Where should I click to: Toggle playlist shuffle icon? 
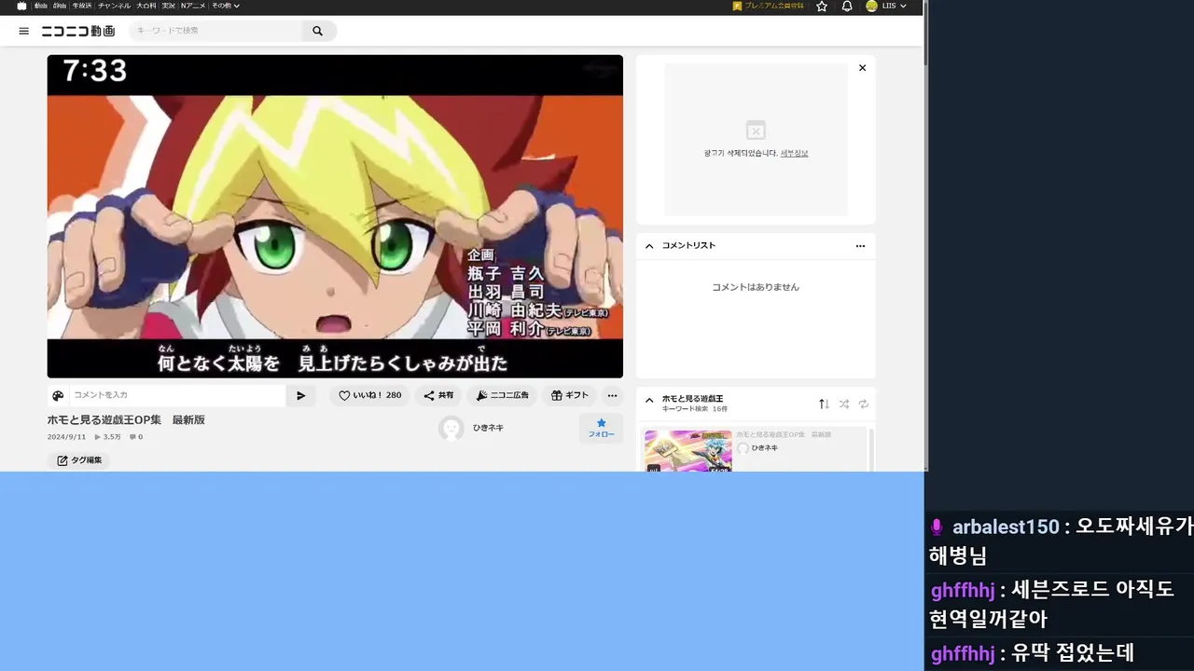tap(843, 404)
